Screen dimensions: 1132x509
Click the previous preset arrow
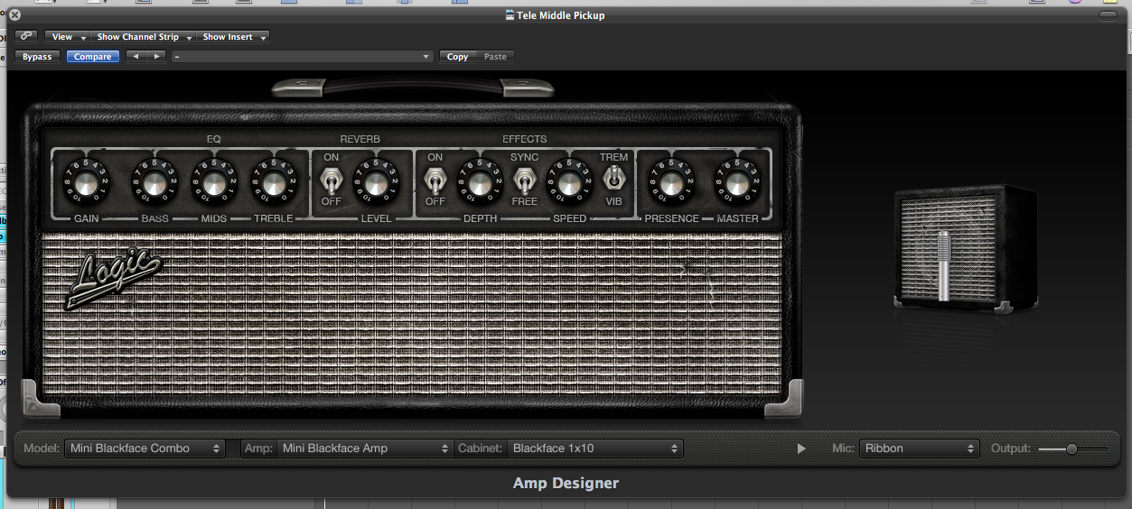coord(136,56)
